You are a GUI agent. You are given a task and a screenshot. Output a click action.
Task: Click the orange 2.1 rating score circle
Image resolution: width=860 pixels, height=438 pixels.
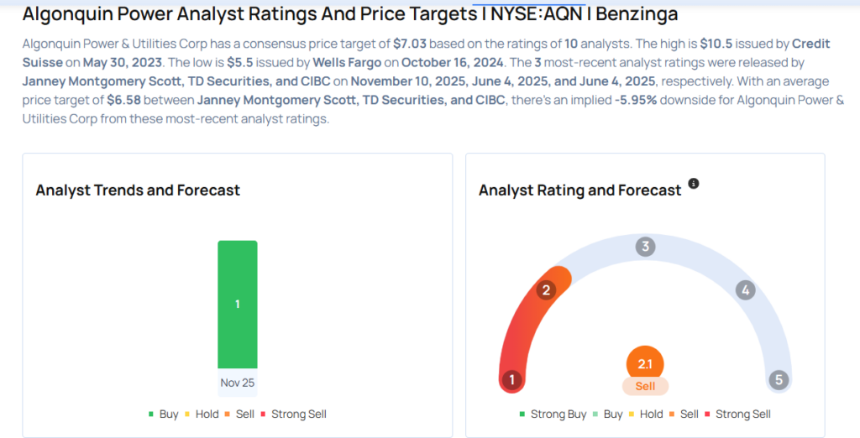645,364
